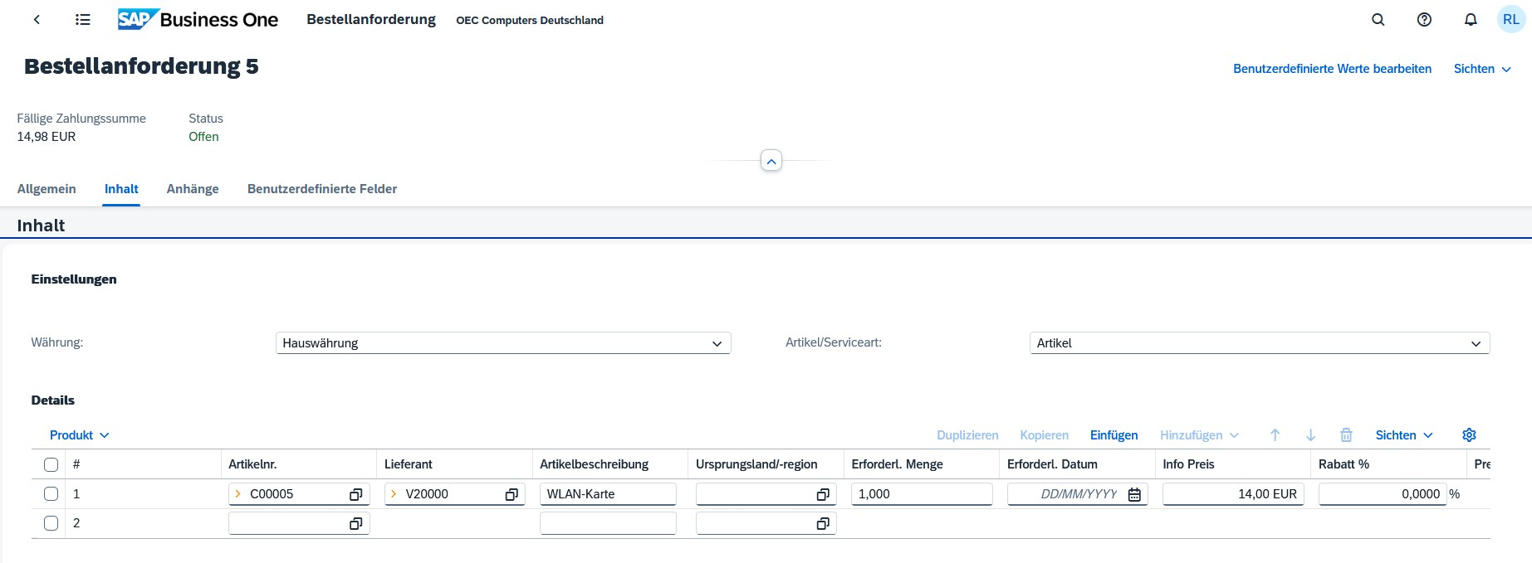
Task: Open calendar picker for Erforderl. Datum
Action: [x=1134, y=494]
